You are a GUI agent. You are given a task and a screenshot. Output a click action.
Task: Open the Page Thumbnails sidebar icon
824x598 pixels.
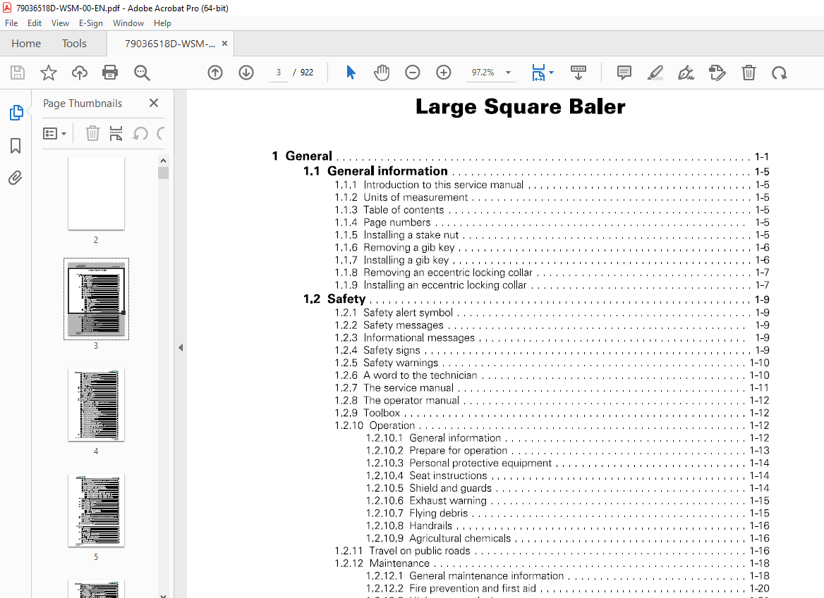(16, 112)
